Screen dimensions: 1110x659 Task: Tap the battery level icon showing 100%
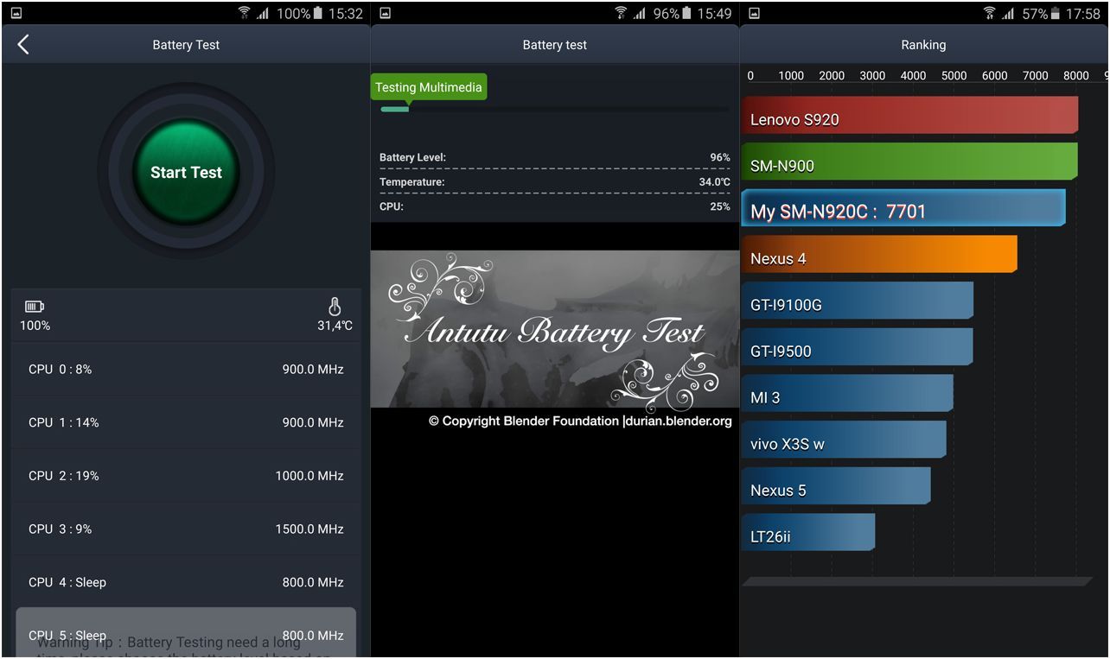point(35,307)
